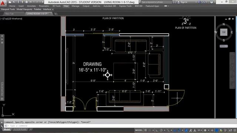Screen dimensions: 237x133
Task: Toggle Object Snap in status bar
Action: 179,130
